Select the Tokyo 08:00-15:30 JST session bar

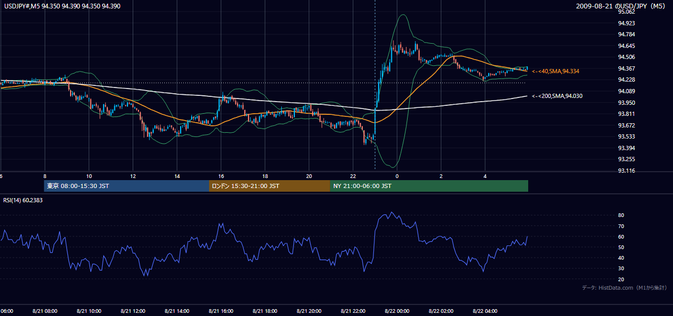click(126, 186)
